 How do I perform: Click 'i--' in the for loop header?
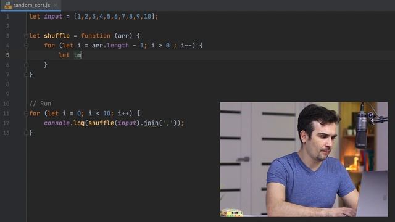click(x=186, y=46)
